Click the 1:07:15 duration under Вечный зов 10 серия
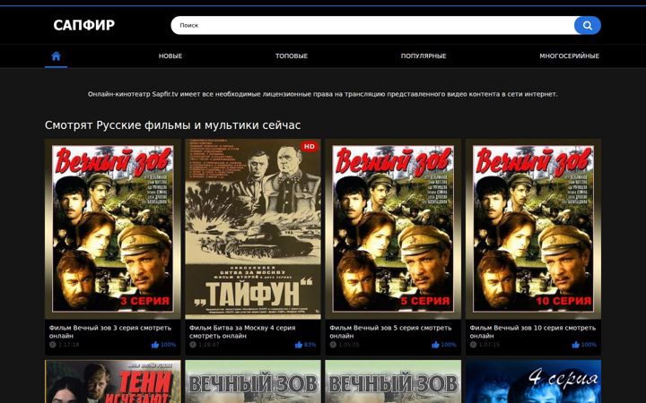The height and width of the screenshot is (403, 646). pyautogui.click(x=489, y=345)
